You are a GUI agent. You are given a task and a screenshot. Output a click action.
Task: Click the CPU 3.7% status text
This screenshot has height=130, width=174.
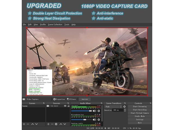pyautogui.click(x=127, y=128)
